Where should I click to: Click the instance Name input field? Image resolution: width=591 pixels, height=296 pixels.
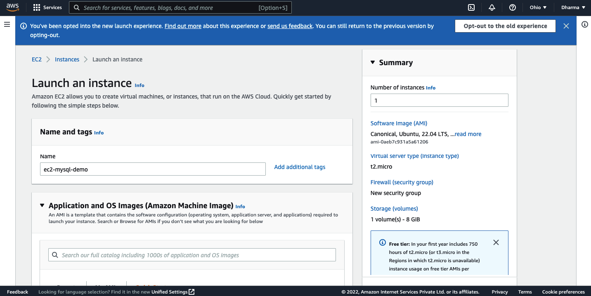tap(153, 169)
